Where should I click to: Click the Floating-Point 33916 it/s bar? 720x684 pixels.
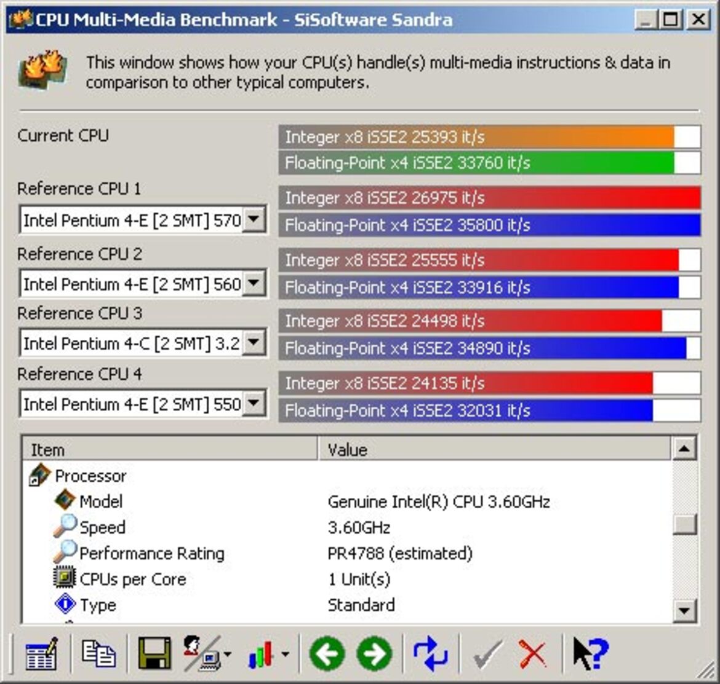(489, 288)
